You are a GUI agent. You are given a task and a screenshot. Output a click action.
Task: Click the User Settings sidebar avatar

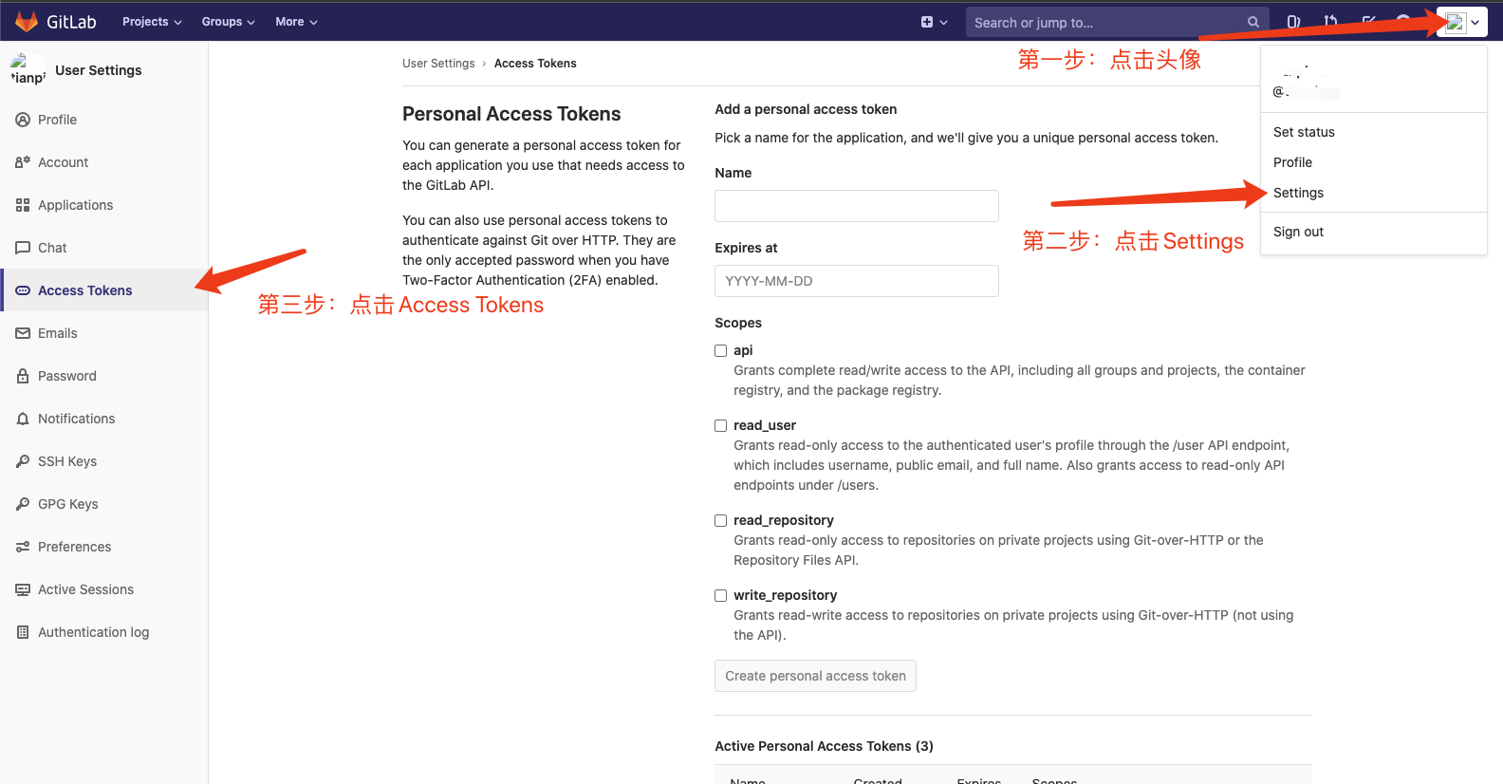[x=28, y=70]
